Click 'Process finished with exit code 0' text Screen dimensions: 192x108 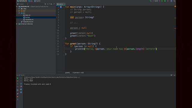pyautogui.click(x=37, y=84)
